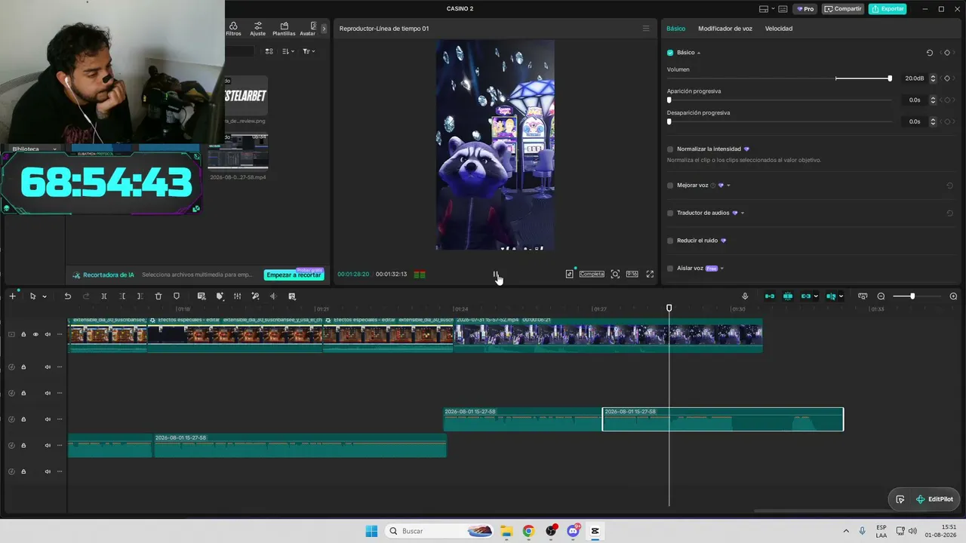Delete clip portion right of playhead
966x543 pixels.
(140, 296)
